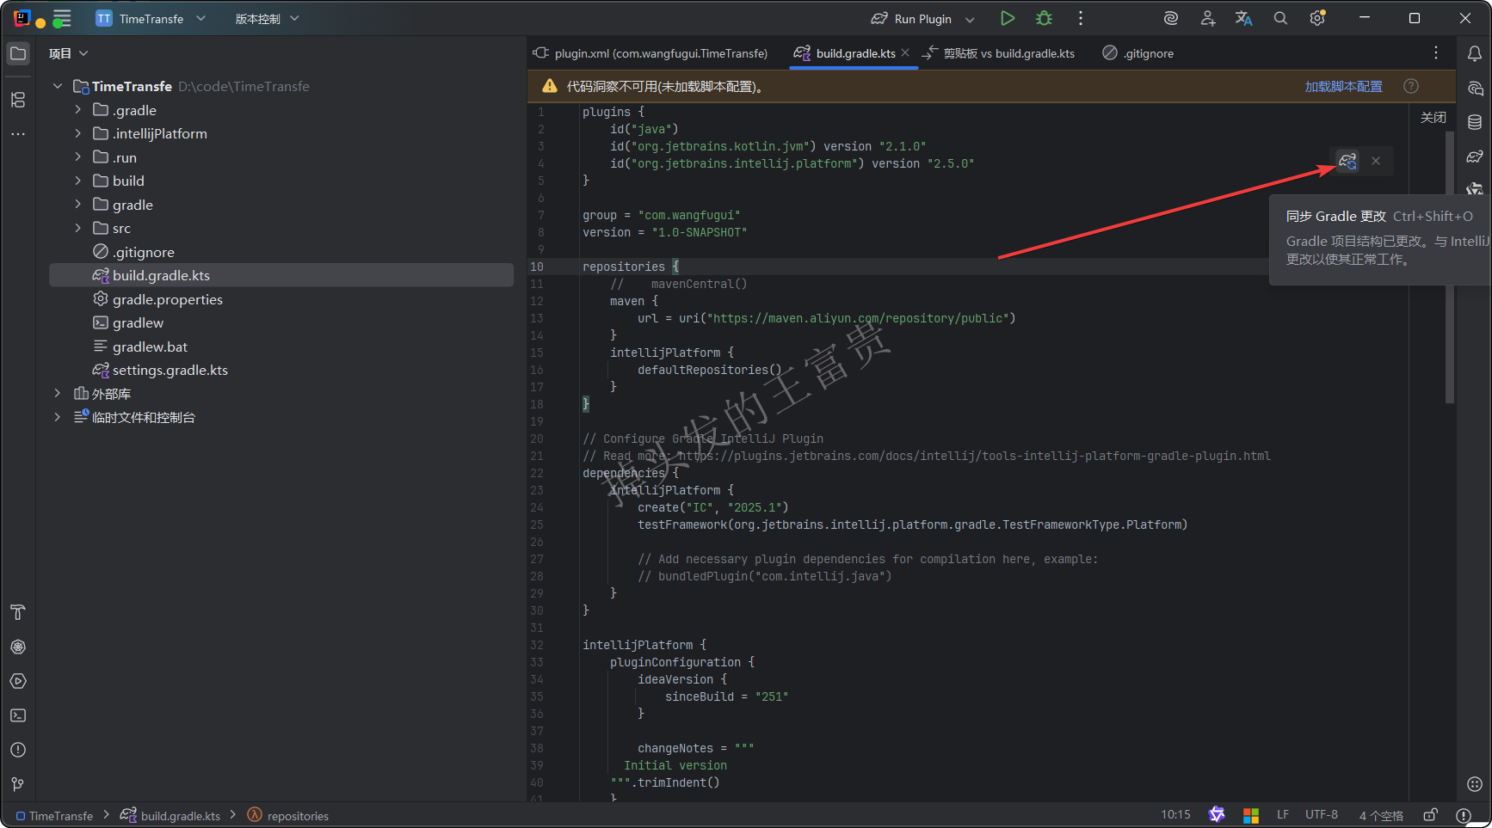The height and width of the screenshot is (828, 1492).
Task: Expand 临时文件和控制台 node
Action: click(58, 417)
